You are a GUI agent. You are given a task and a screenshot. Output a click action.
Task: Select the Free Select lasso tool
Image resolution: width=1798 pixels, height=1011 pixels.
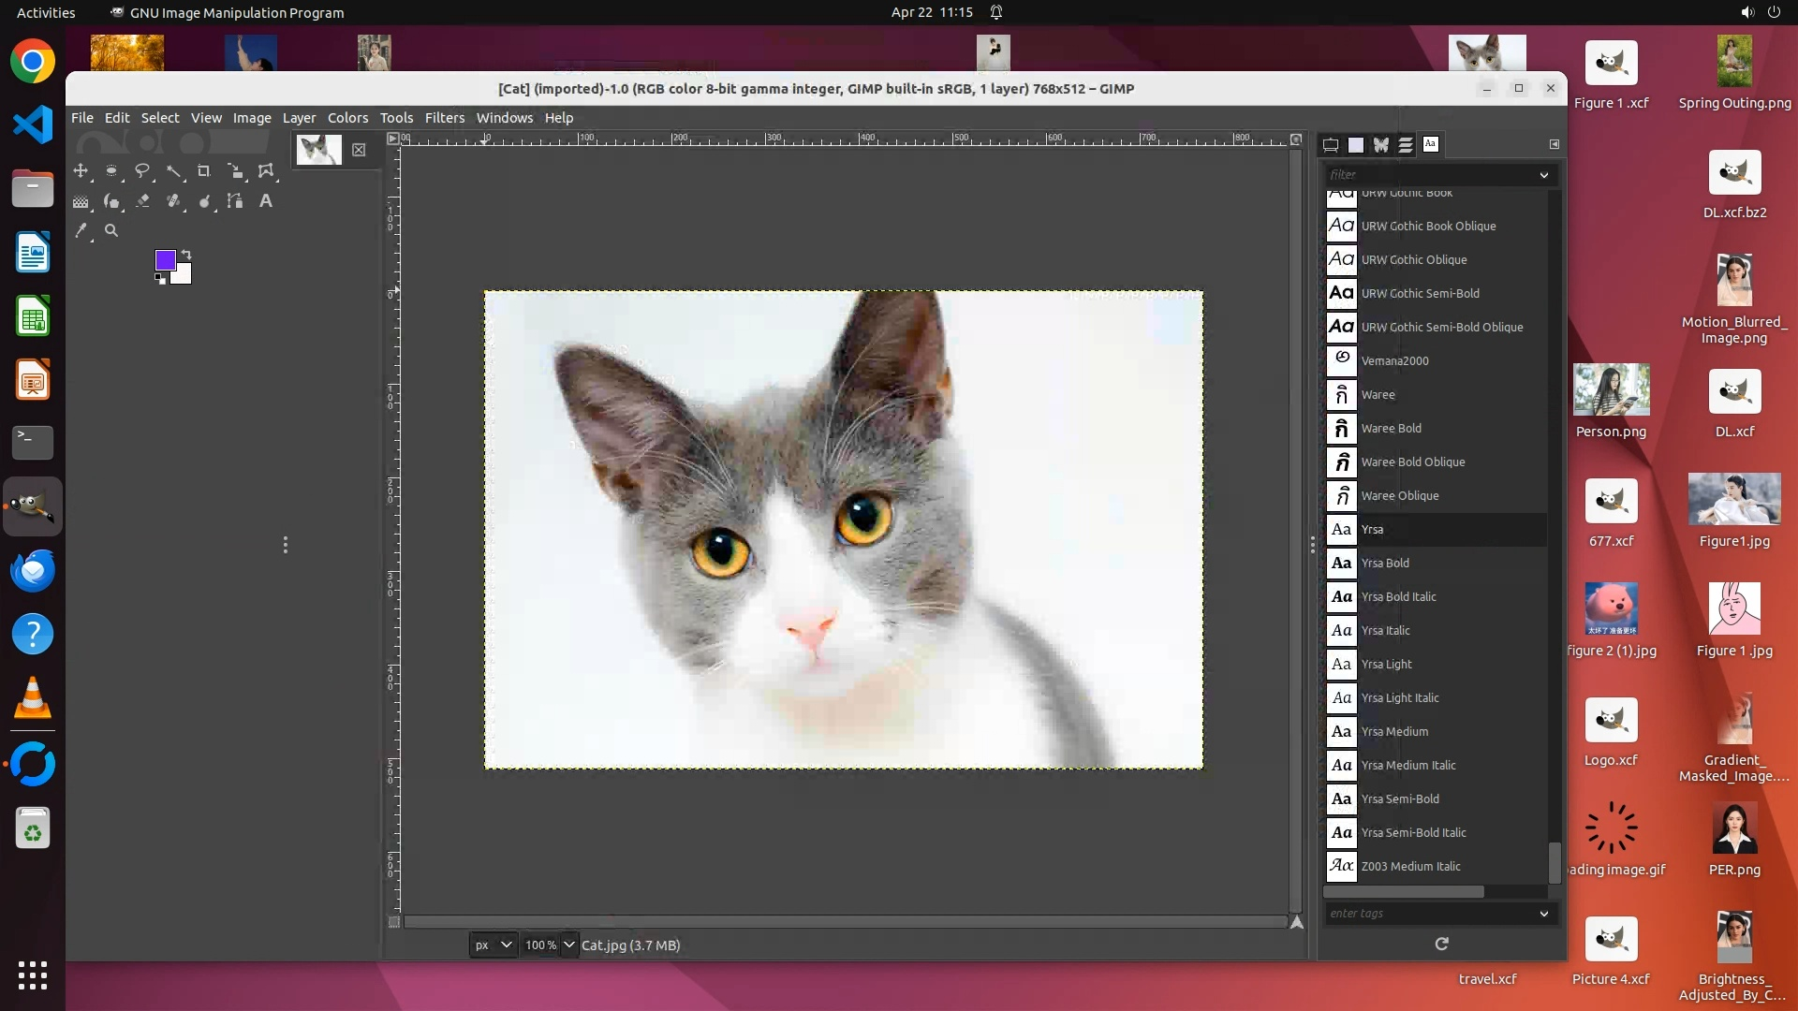coord(142,171)
